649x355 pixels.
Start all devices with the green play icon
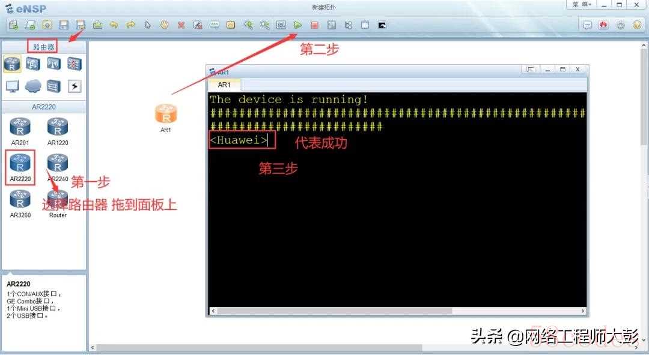pos(297,25)
